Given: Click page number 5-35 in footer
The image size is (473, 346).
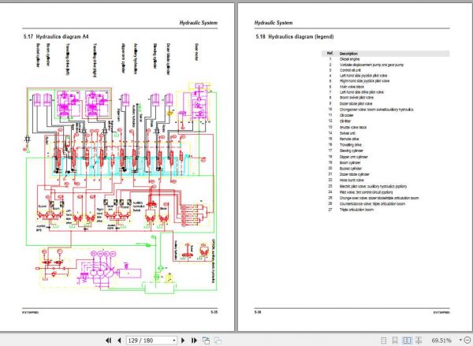Looking at the screenshot, I should (214, 312).
